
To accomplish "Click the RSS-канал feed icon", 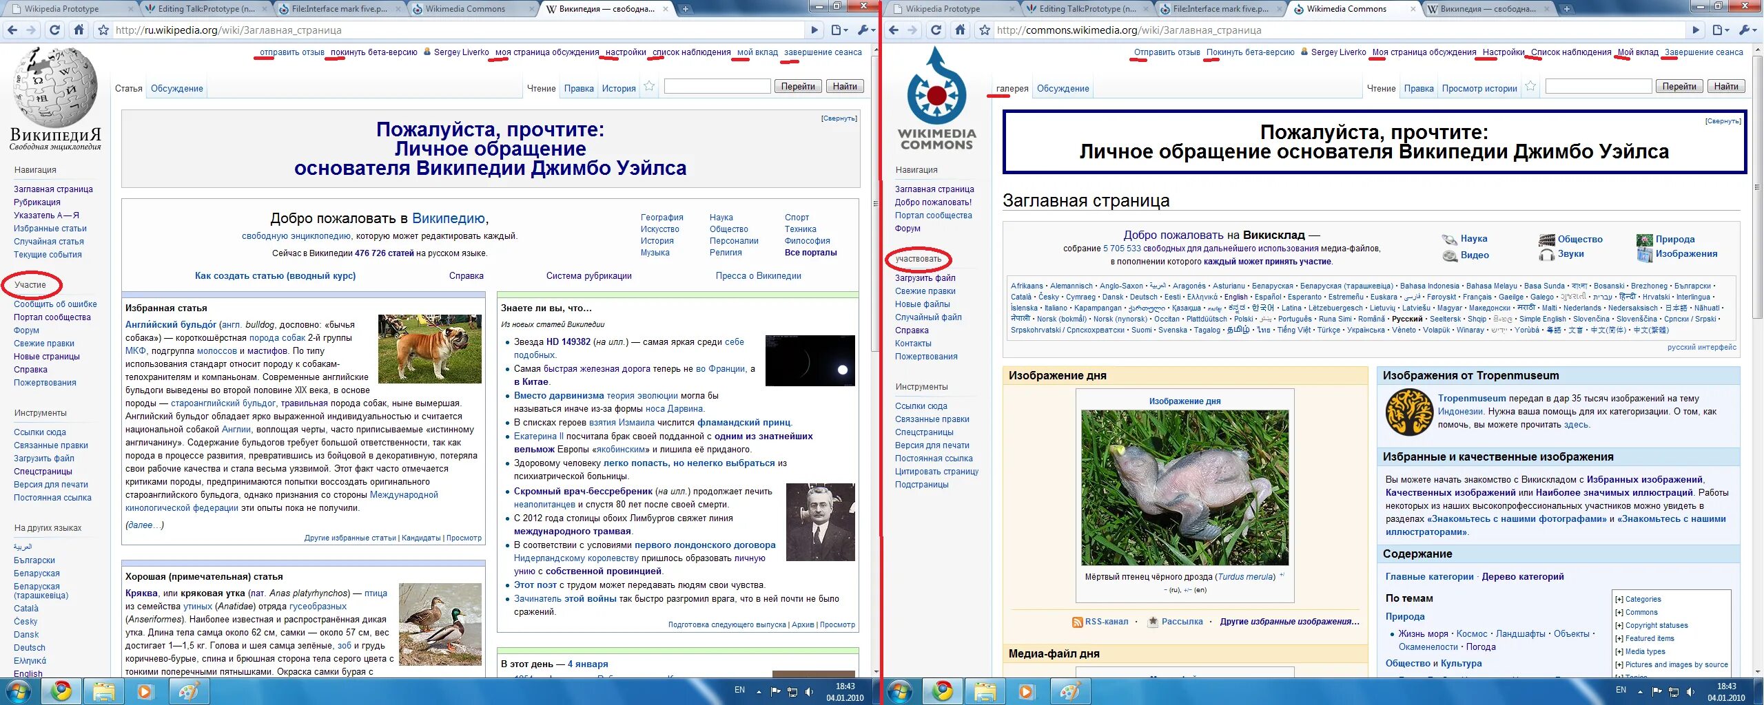I will point(1077,622).
